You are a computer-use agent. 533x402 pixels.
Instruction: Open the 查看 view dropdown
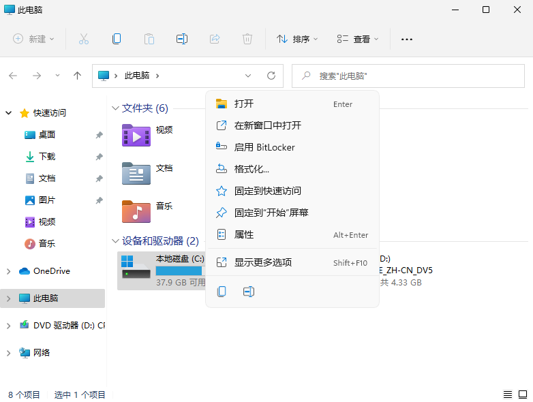click(359, 40)
